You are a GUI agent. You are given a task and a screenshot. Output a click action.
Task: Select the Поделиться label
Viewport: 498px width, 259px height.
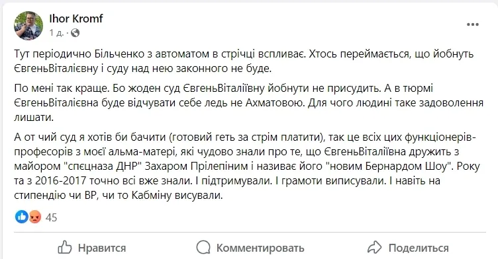[x=419, y=248]
